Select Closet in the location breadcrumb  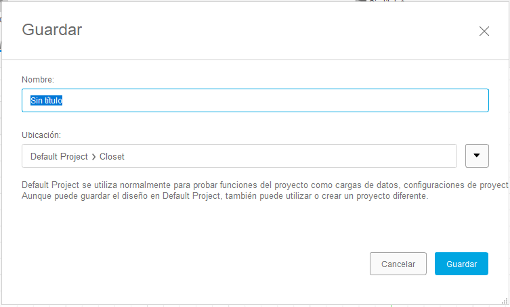point(112,156)
